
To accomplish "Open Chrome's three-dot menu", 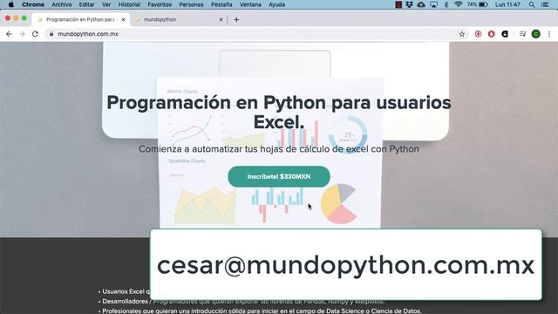I will click(x=549, y=34).
